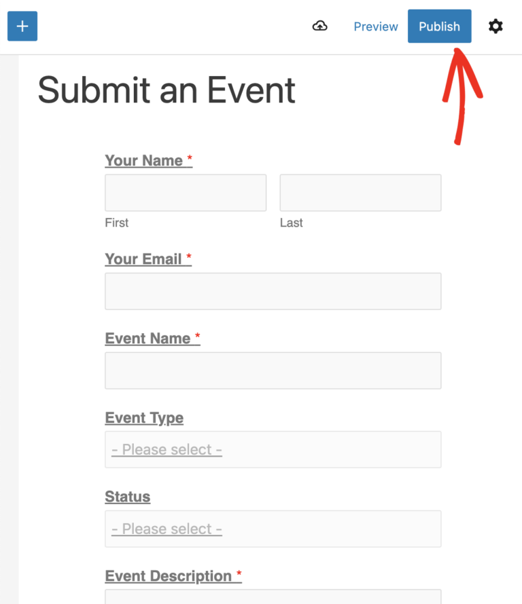Open the Event Type dropdown
Viewport: 522px width, 604px height.
click(x=273, y=449)
